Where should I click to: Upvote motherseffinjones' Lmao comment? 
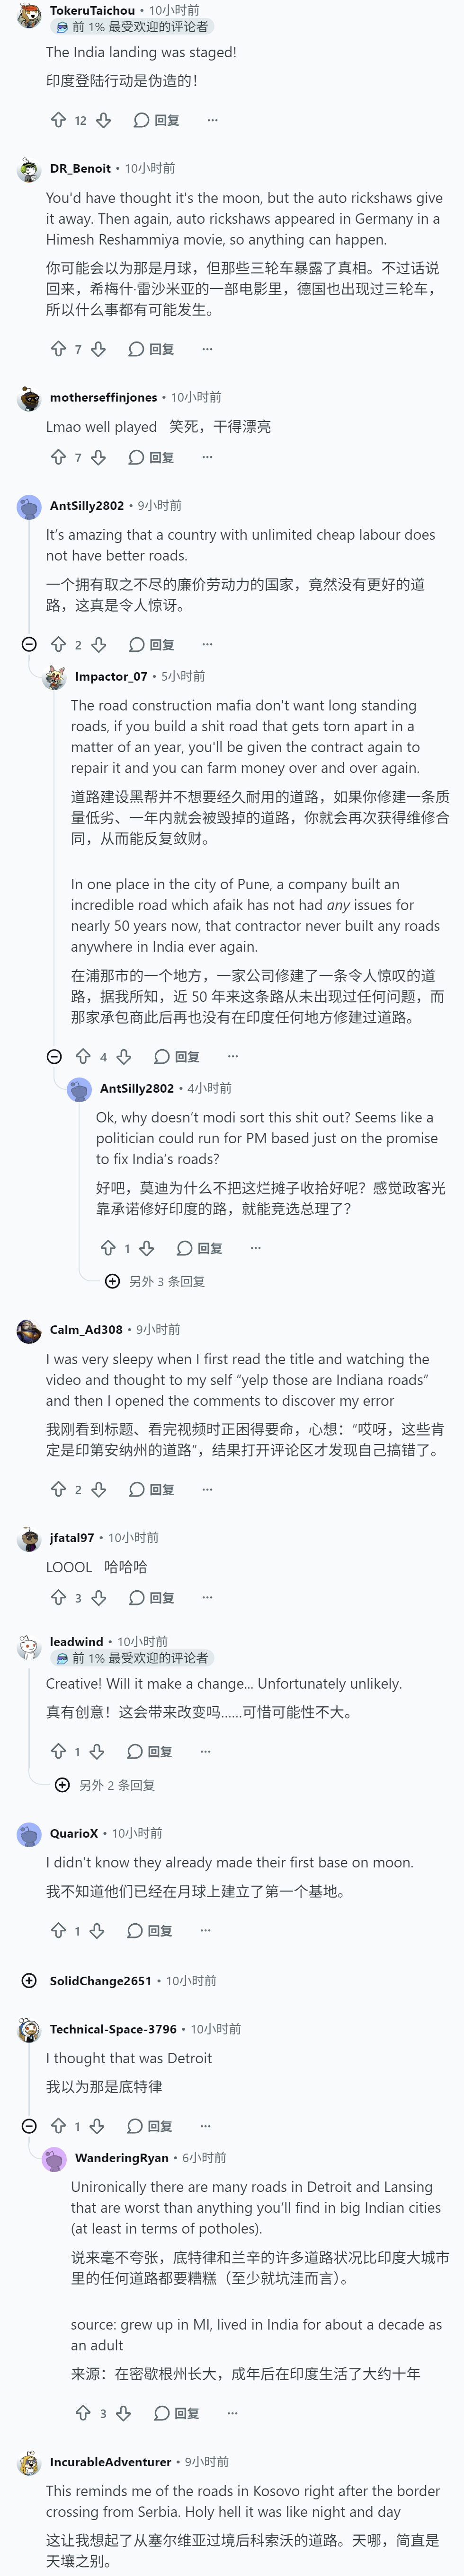(x=58, y=457)
